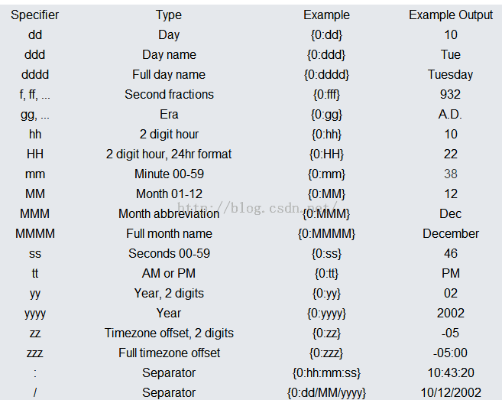Viewport: 502px width, 400px height.
Task: Select the {0:yyyy} example cell
Action: 326,314
